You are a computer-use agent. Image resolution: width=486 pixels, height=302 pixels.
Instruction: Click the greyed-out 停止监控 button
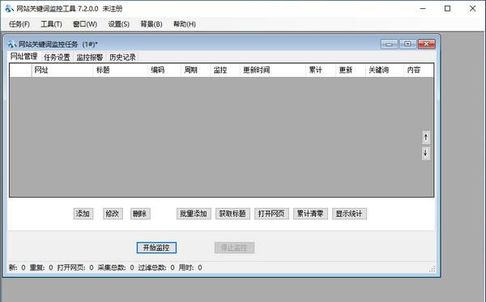234,248
